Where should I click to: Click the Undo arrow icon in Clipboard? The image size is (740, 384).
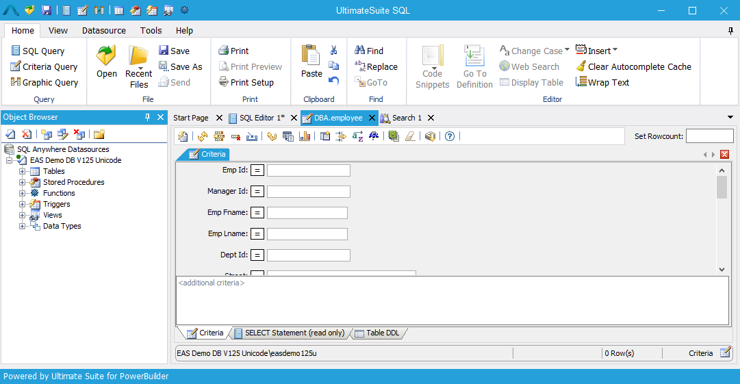(x=334, y=81)
